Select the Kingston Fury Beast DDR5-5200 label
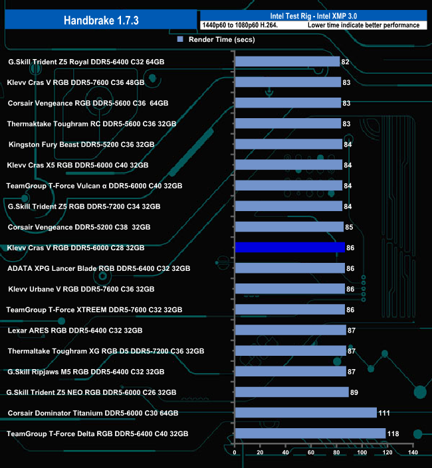The height and width of the screenshot is (468, 432). 81,145
